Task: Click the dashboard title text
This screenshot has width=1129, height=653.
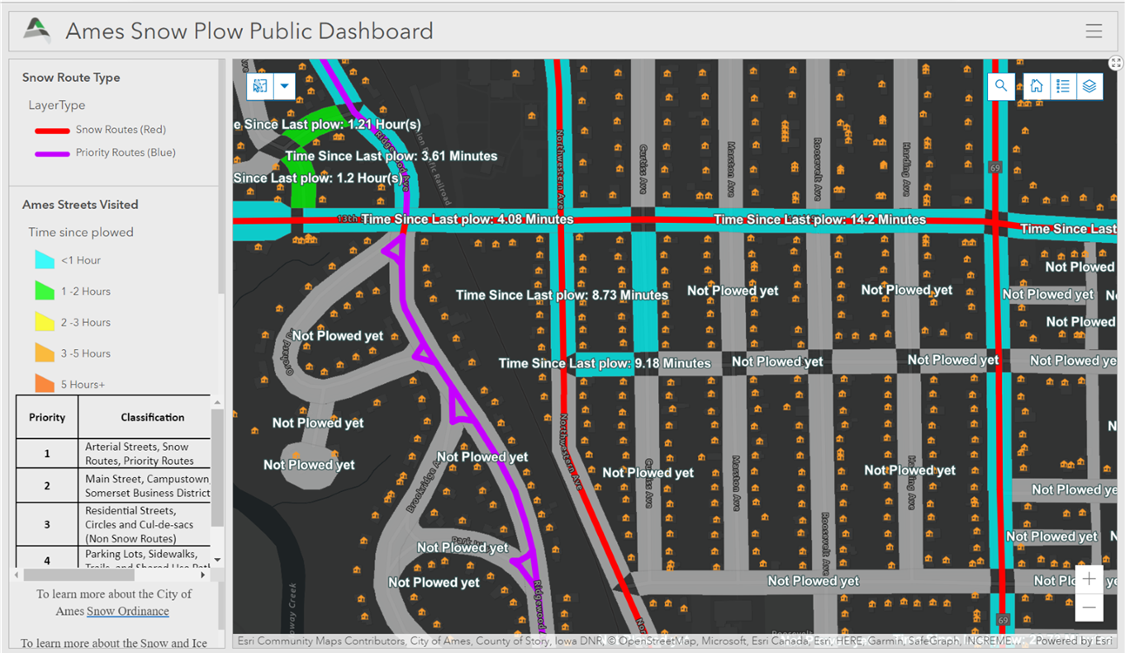Action: pos(250,31)
